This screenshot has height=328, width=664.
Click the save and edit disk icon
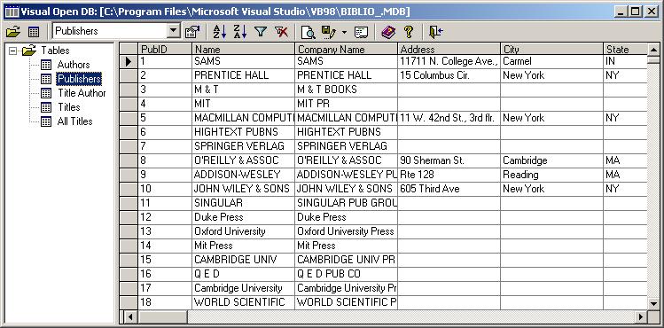pos(329,32)
